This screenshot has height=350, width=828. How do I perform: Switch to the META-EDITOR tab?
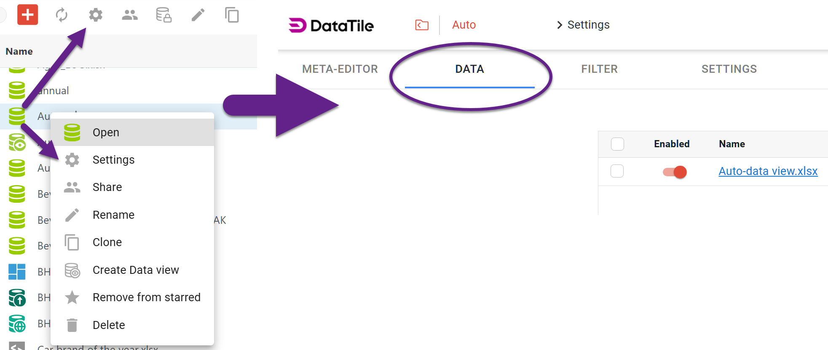[339, 69]
